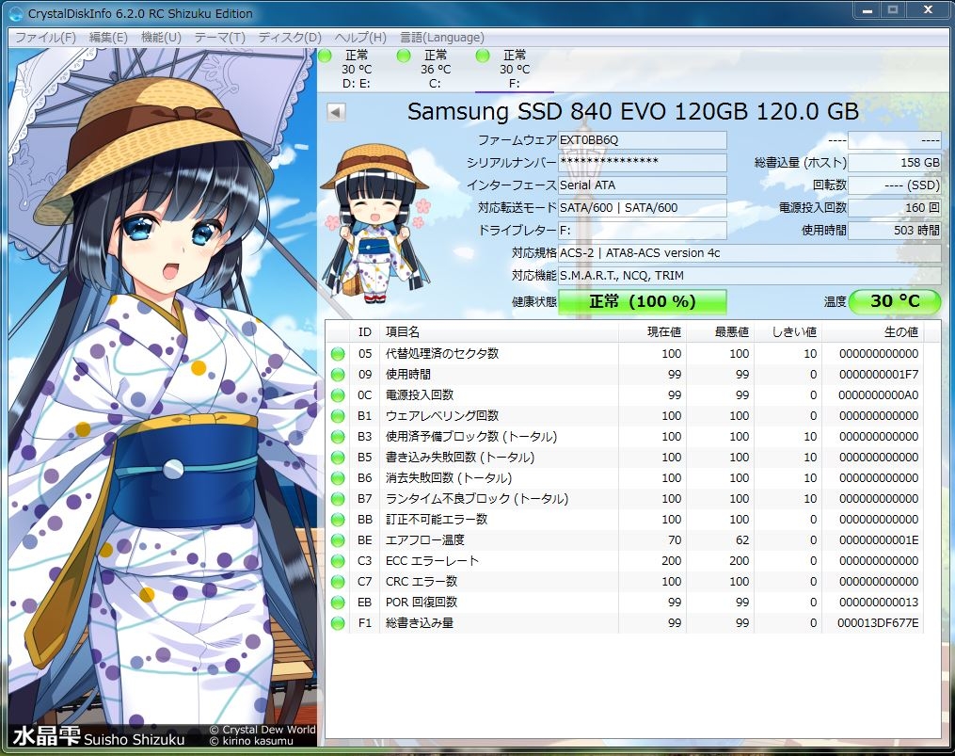Select the C: disk tab
The image size is (955, 756).
[x=436, y=69]
